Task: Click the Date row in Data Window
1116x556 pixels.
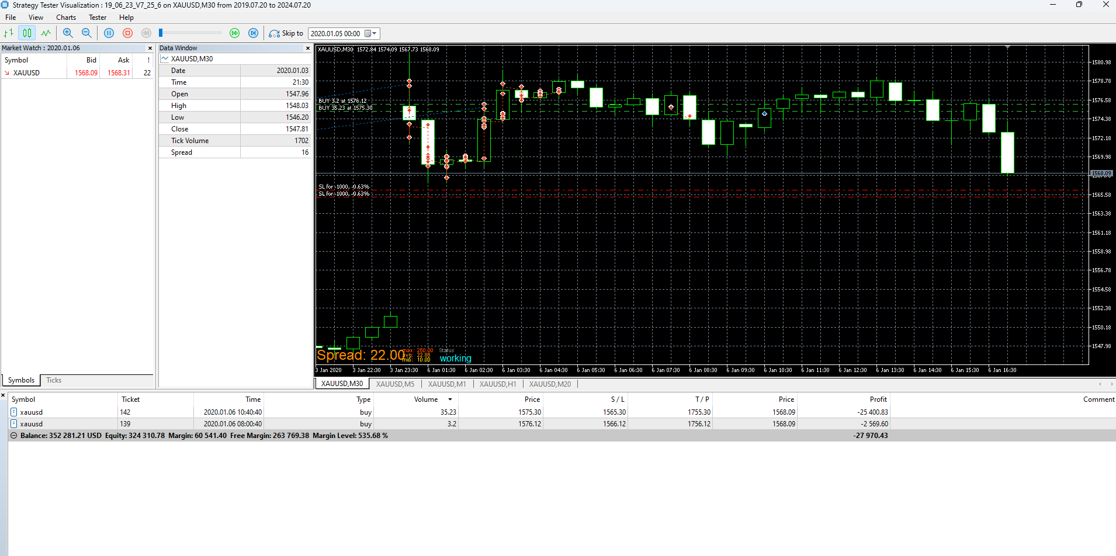Action: click(235, 71)
